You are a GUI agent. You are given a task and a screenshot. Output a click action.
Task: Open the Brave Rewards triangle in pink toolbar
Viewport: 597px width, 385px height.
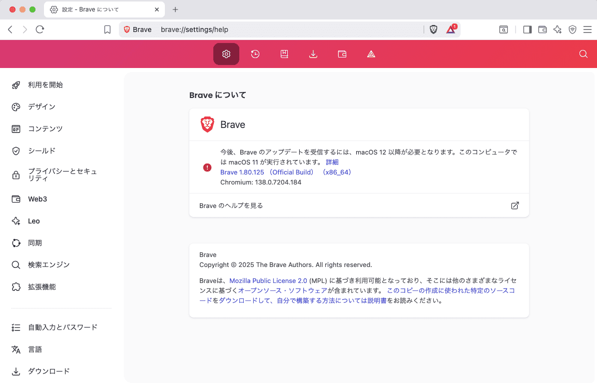click(371, 54)
